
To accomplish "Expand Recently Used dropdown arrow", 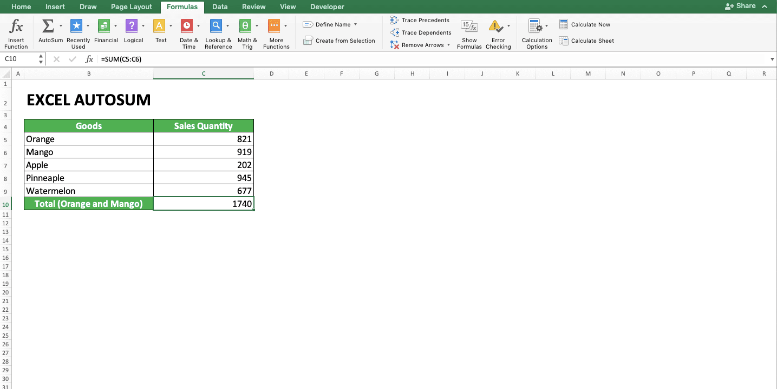I will coord(88,26).
